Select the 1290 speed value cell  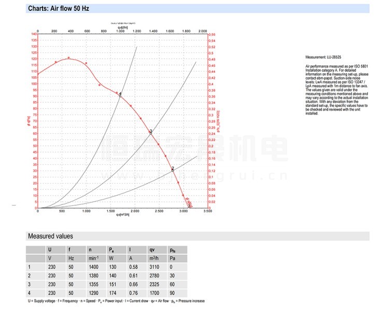pyautogui.click(x=93, y=293)
